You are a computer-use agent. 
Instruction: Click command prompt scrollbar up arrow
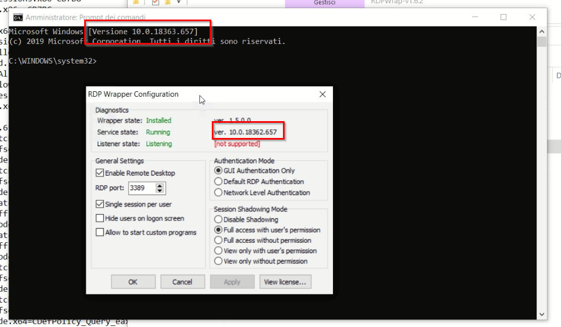541,32
